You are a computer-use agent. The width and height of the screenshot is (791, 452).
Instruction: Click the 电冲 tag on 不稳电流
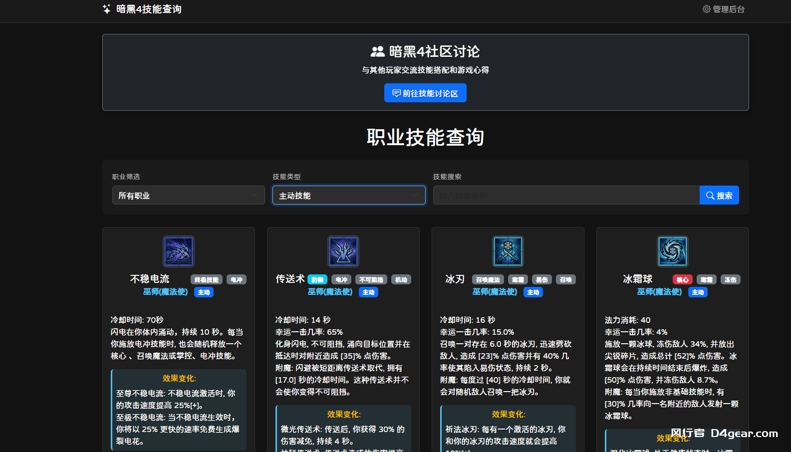(237, 280)
